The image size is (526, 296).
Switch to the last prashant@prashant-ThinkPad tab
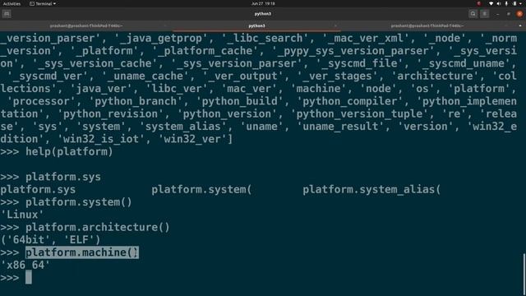[427, 25]
